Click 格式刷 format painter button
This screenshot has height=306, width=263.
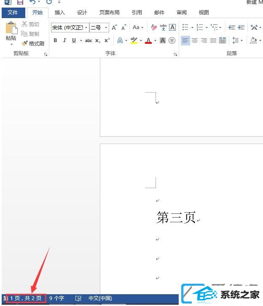32,43
